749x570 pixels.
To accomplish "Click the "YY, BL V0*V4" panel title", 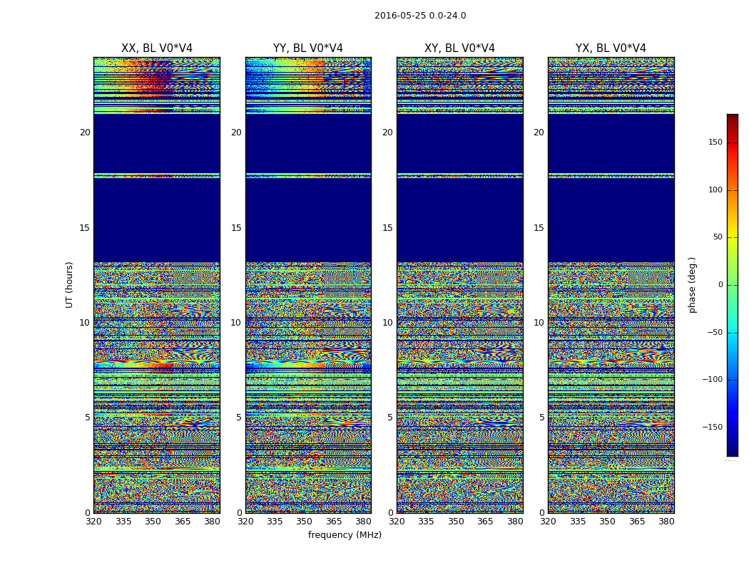I will (x=308, y=48).
